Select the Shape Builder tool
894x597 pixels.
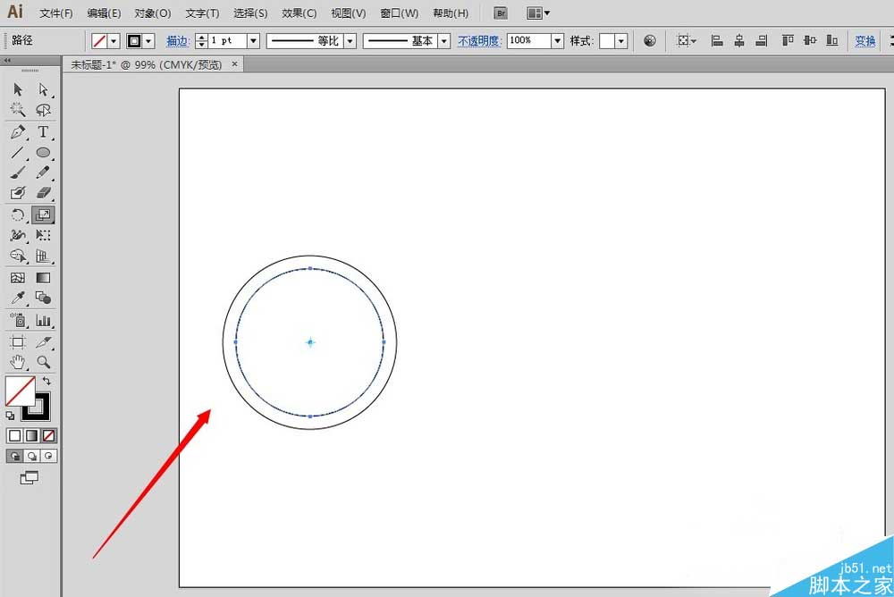tap(18, 256)
